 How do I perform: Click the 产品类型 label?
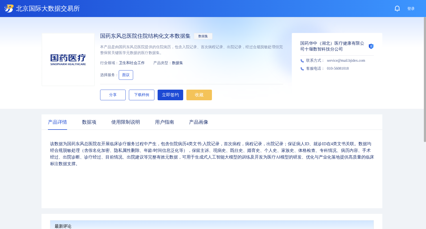[162, 63]
